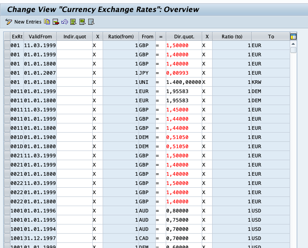Click the direct quotation value 1,45000
308x248 pixels.
point(184,110)
